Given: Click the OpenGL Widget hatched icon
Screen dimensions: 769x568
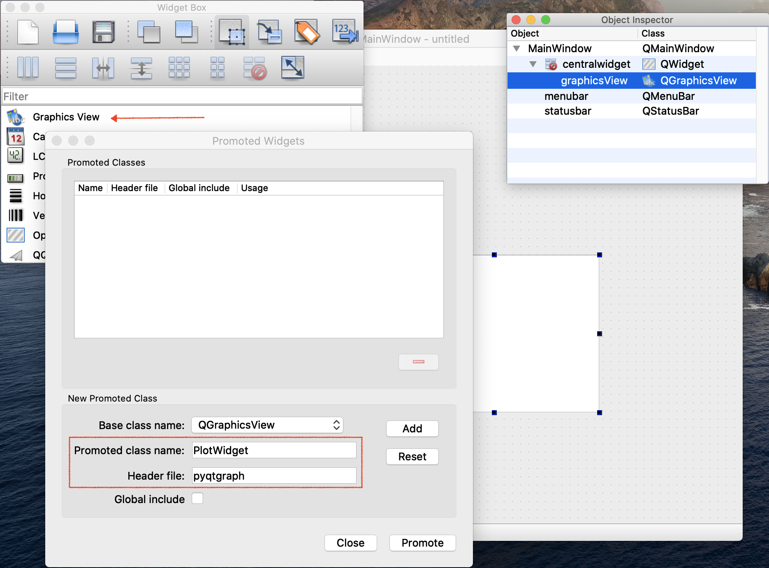Looking at the screenshot, I should [x=16, y=235].
